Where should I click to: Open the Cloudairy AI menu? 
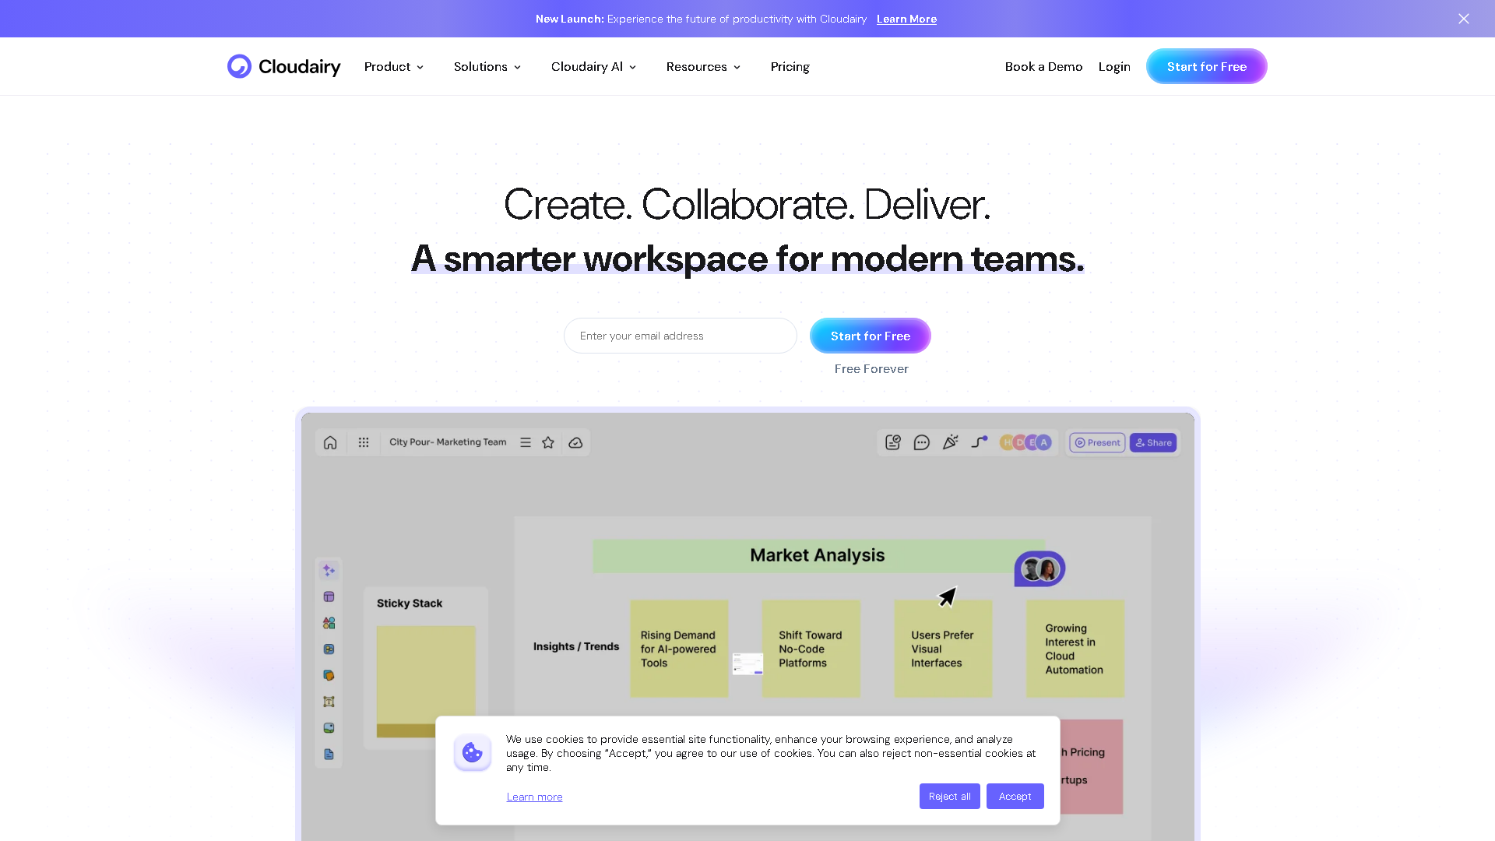[x=593, y=67]
